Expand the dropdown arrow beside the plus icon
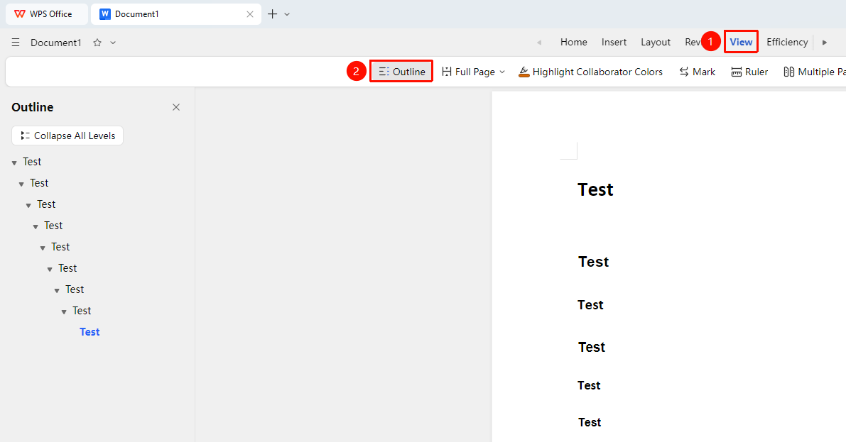Screen dimensions: 846x442 tap(287, 14)
